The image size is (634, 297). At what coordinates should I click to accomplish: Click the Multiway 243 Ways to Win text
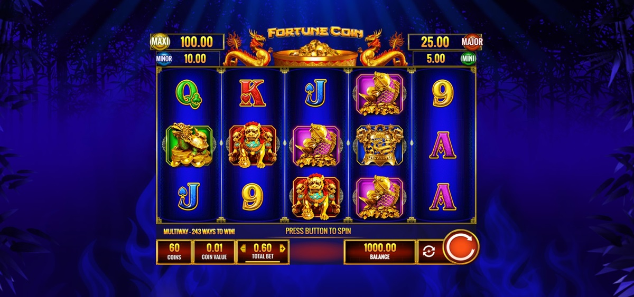[x=199, y=231]
